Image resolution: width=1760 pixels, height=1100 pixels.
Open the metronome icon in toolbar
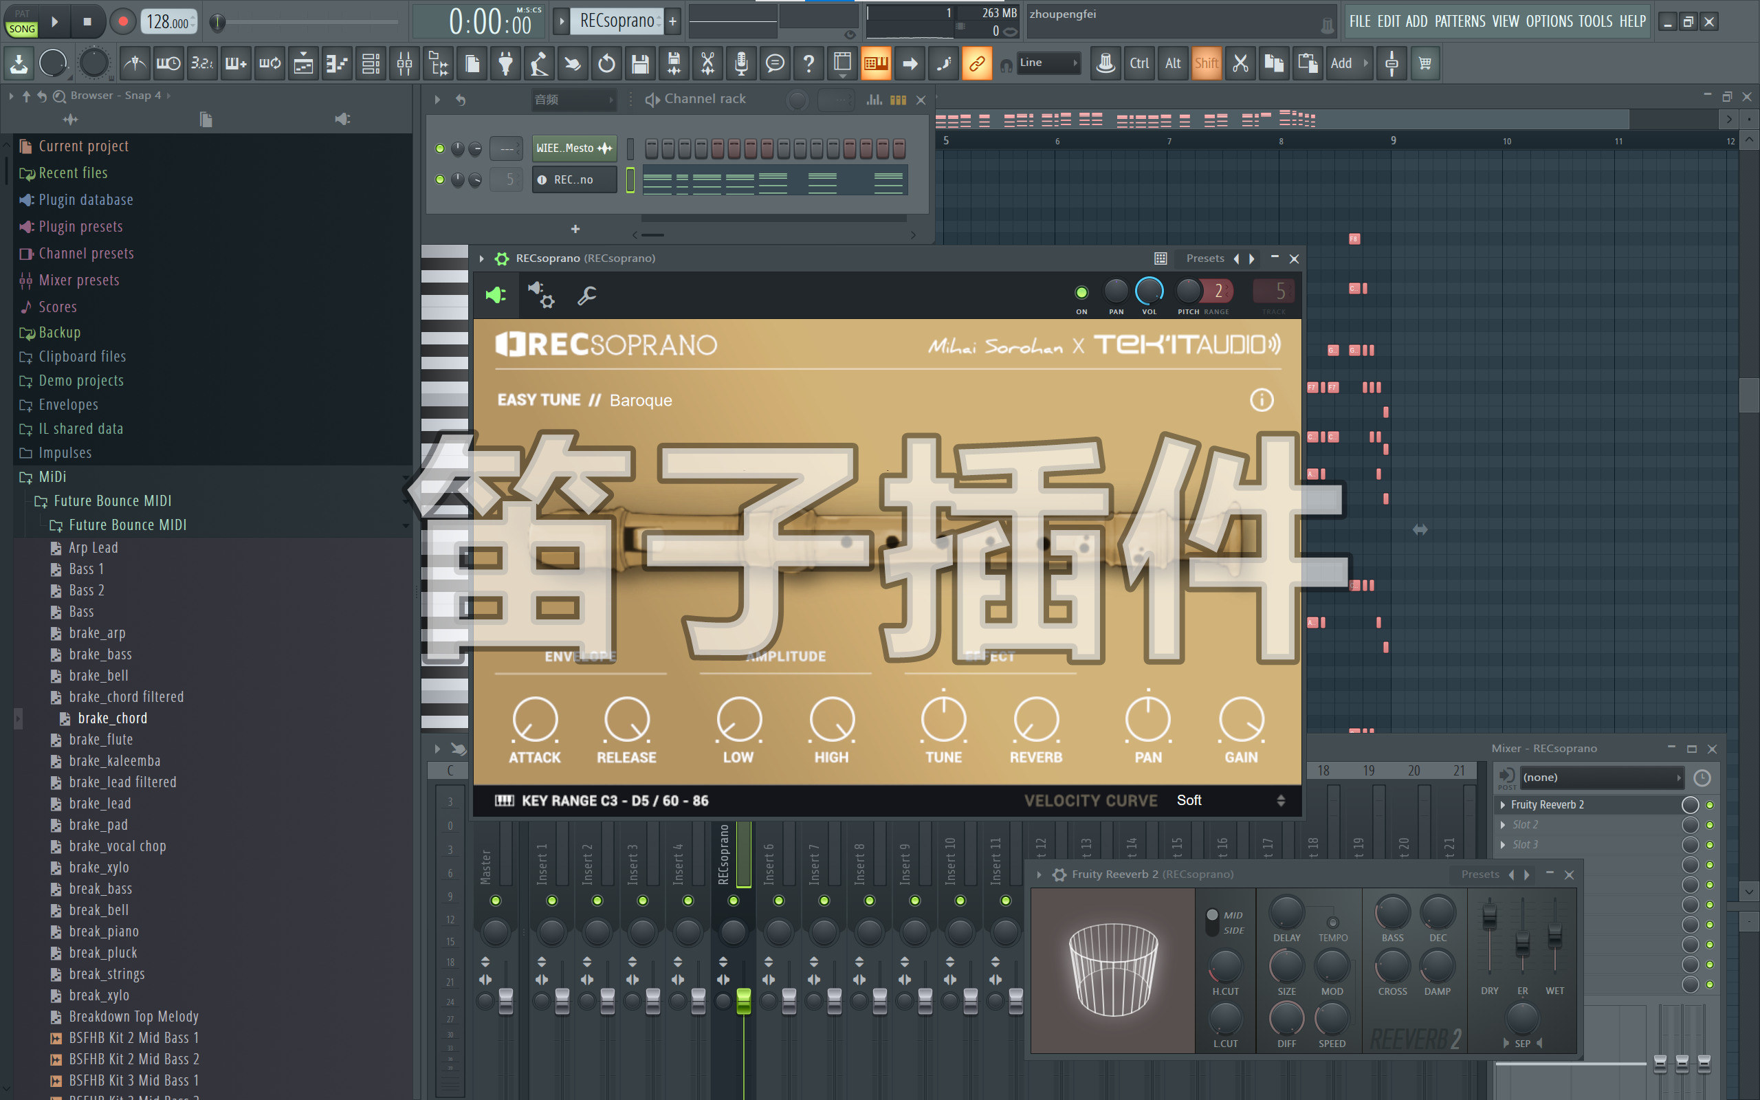click(x=135, y=63)
